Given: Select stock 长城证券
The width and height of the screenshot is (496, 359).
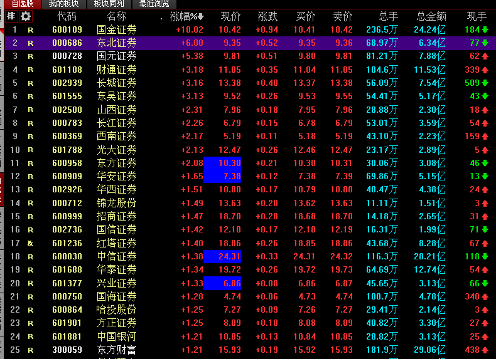Looking at the screenshot, I should tap(116, 83).
